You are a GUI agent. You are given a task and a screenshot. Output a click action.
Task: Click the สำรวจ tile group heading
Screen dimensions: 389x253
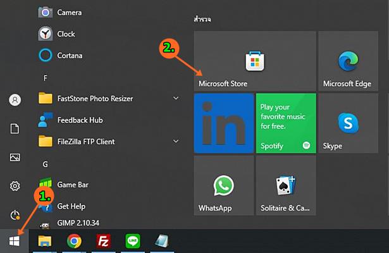202,19
